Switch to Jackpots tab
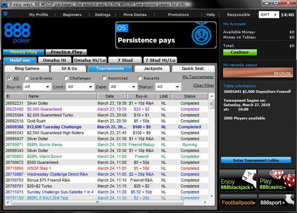297x213 pixels. click(153, 68)
